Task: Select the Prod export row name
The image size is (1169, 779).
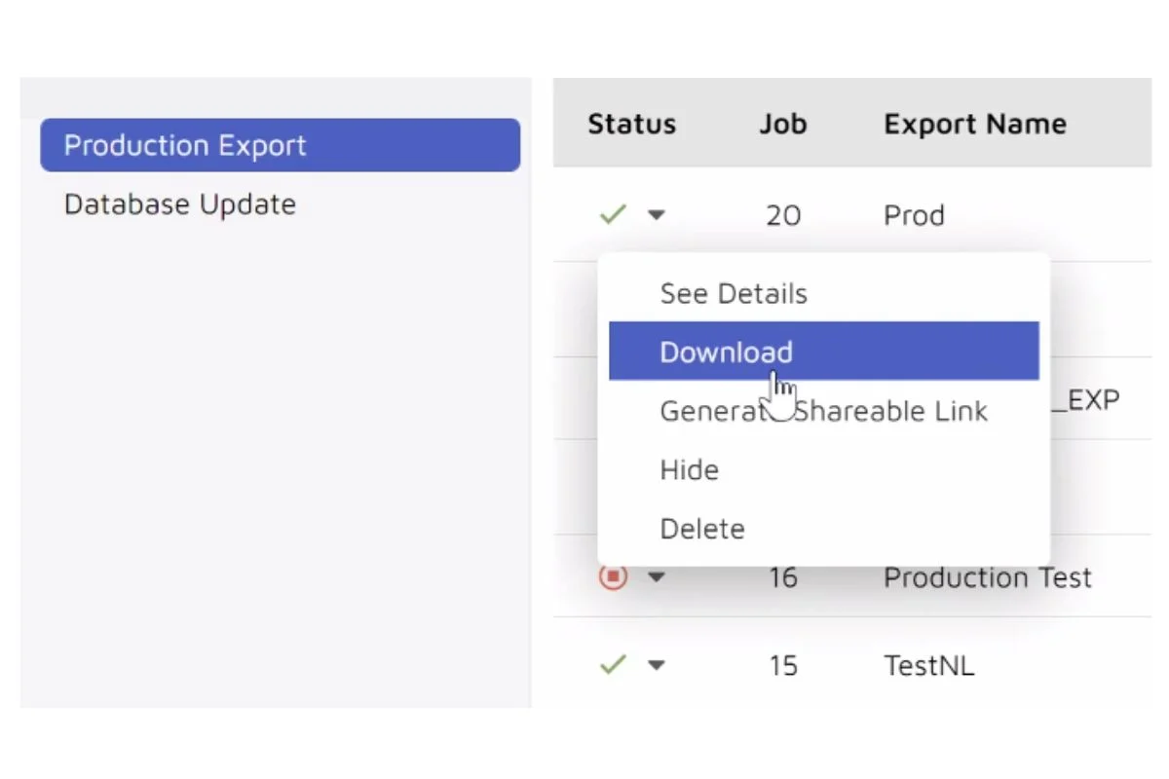Action: click(x=914, y=215)
